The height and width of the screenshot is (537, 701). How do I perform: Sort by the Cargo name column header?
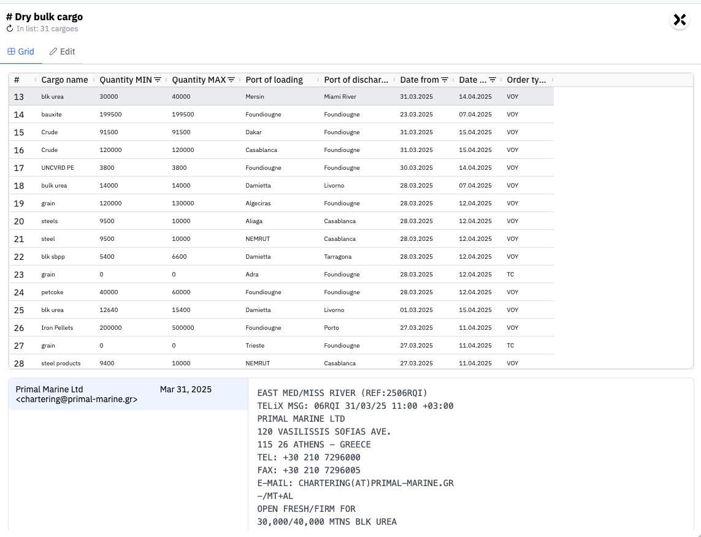(64, 80)
